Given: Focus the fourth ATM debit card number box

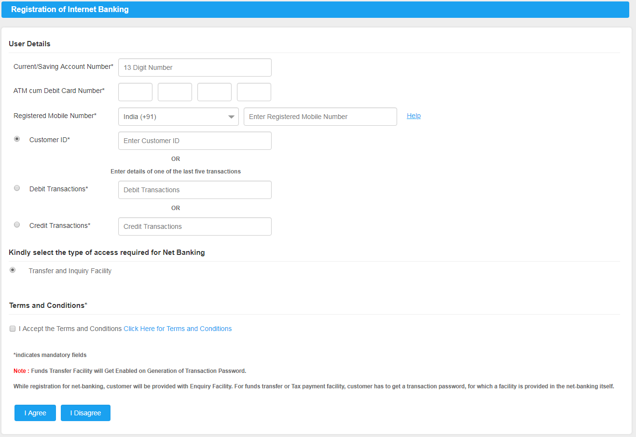Looking at the screenshot, I should coord(254,92).
